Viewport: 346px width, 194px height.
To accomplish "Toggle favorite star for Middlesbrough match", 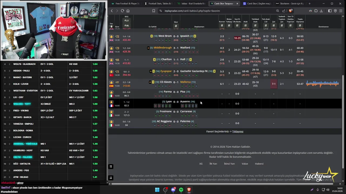I will (x=111, y=48).
